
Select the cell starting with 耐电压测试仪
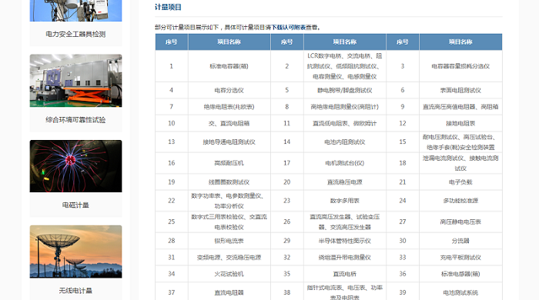(x=460, y=142)
